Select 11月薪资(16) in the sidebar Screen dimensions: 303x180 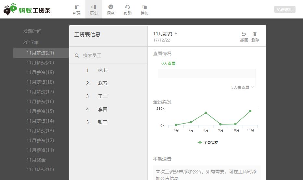coord(41,102)
